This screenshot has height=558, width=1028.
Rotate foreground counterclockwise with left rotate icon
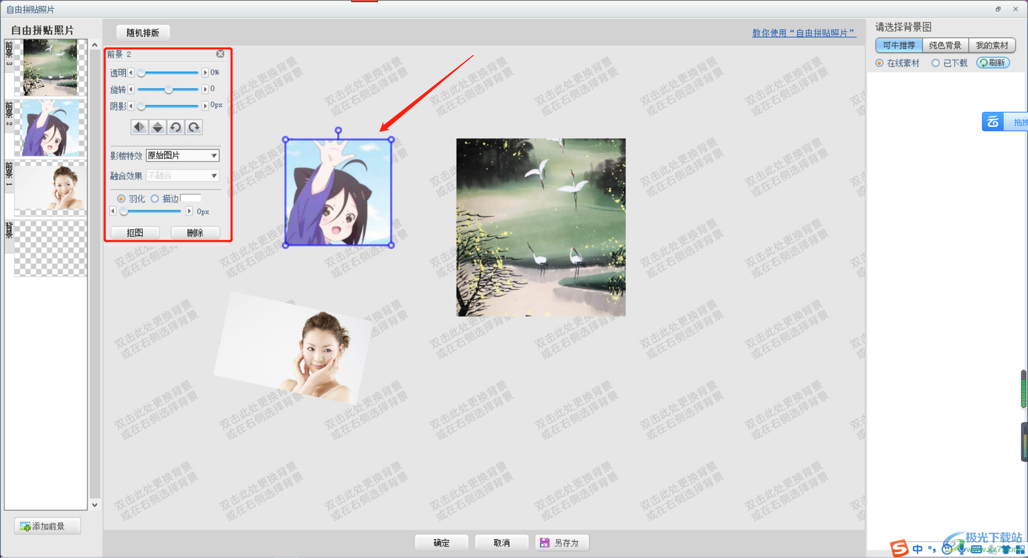click(176, 127)
